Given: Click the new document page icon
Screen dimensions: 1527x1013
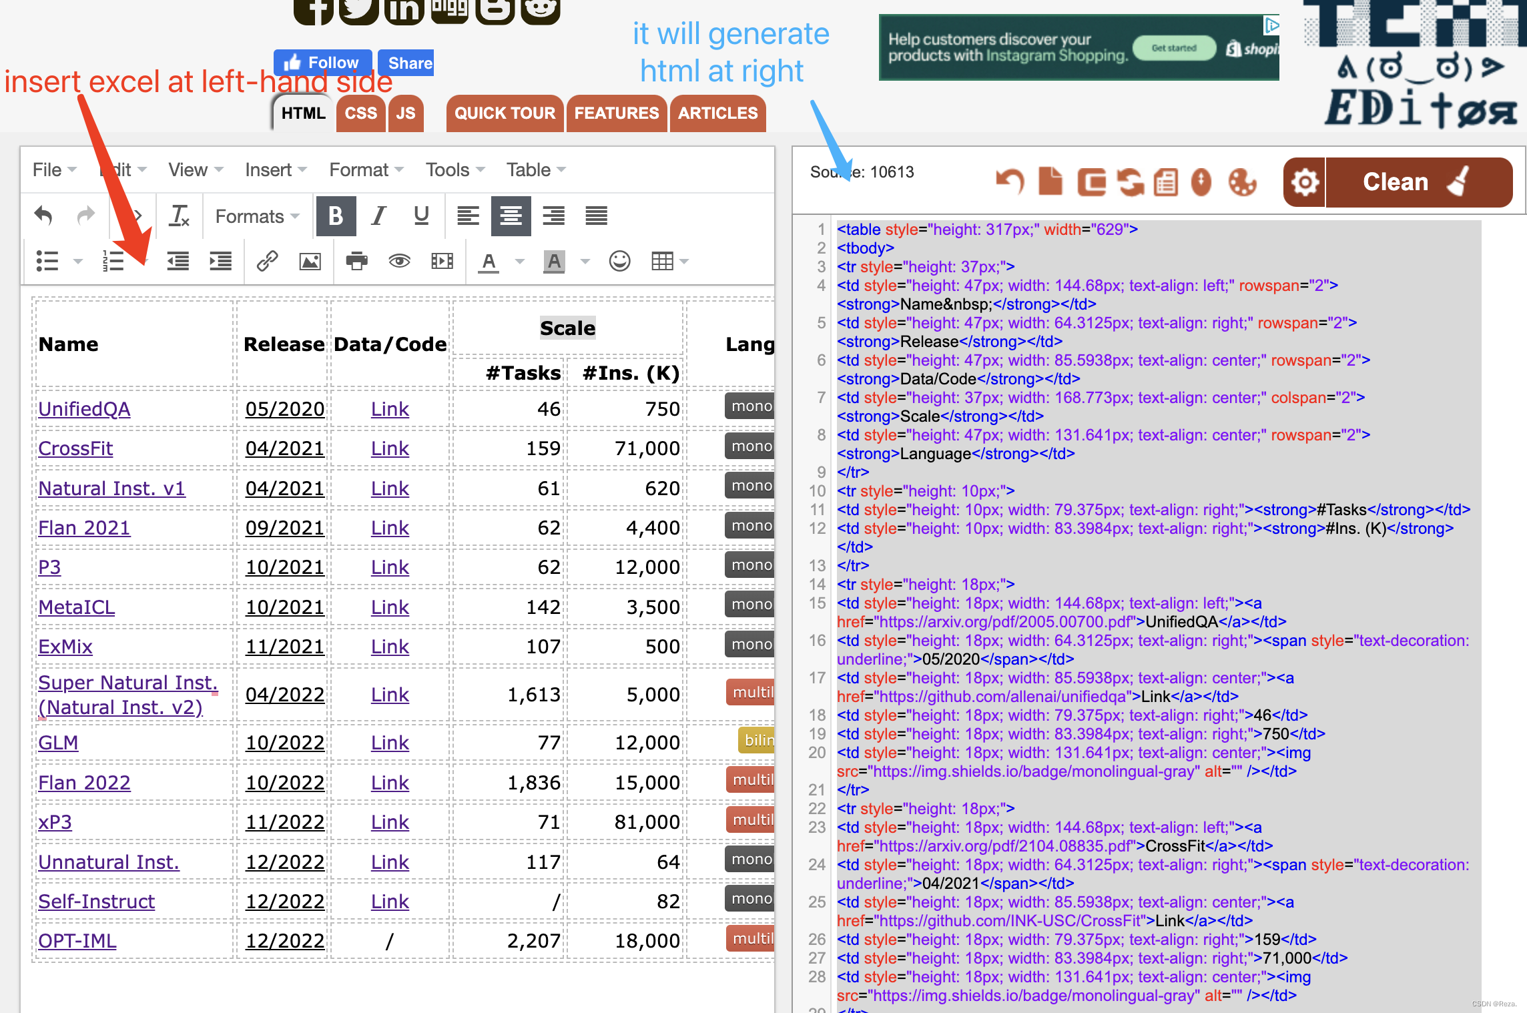Looking at the screenshot, I should (x=1050, y=182).
